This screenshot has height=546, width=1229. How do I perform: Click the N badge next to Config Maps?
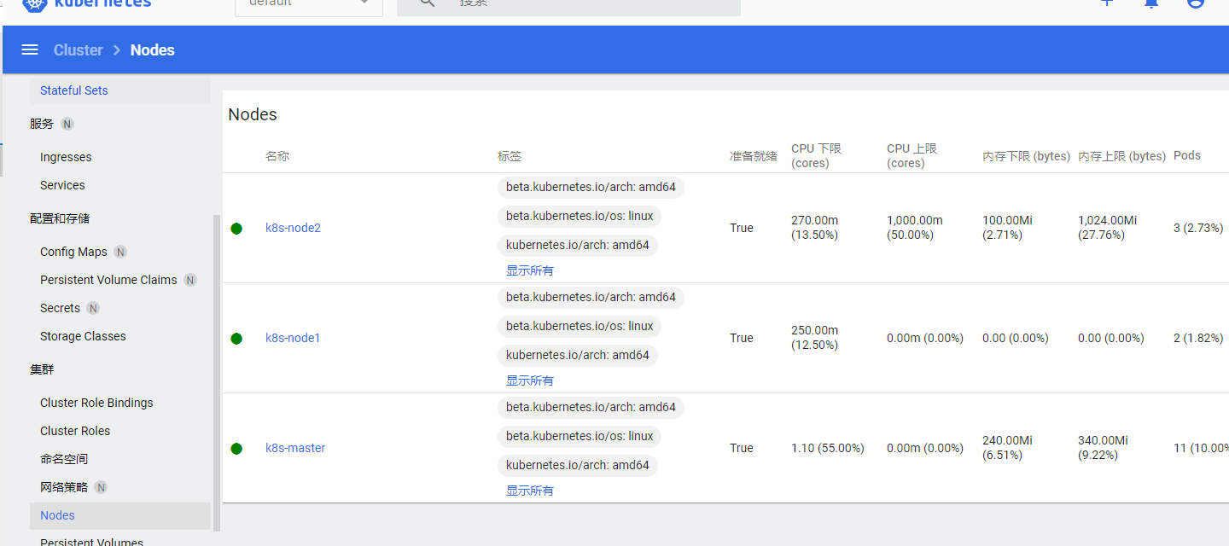point(120,252)
